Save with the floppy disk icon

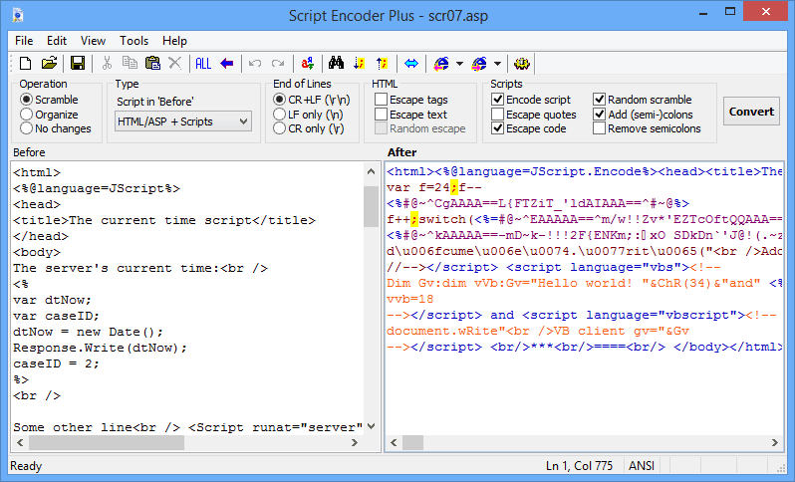pyautogui.click(x=78, y=64)
